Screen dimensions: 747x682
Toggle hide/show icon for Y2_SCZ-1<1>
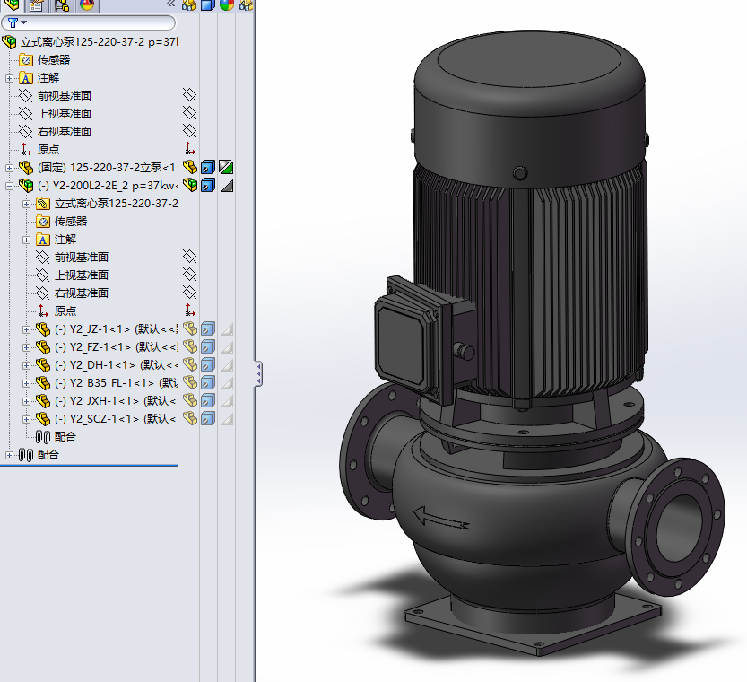click(189, 418)
